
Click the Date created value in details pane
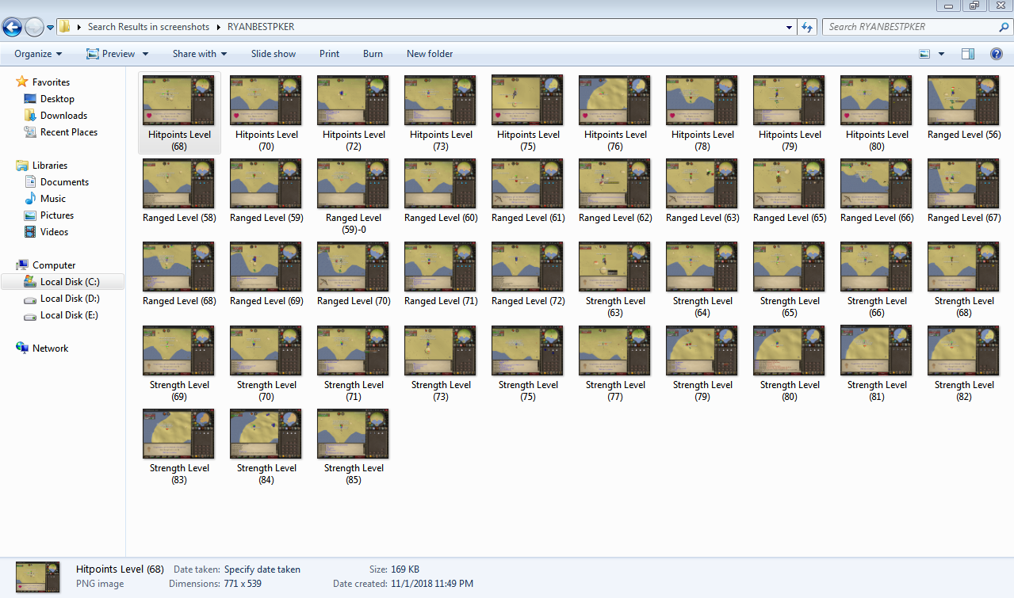[432, 584]
